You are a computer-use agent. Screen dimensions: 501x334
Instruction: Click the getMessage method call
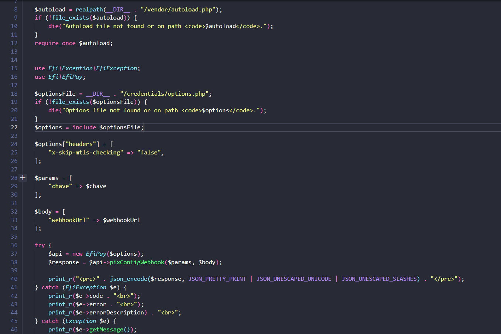[106, 330]
